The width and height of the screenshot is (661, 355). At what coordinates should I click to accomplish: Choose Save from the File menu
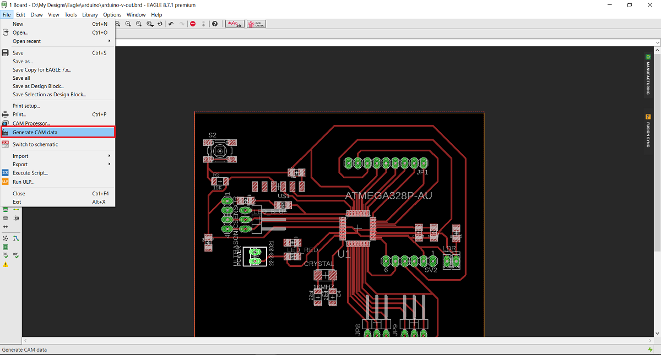tap(58, 53)
